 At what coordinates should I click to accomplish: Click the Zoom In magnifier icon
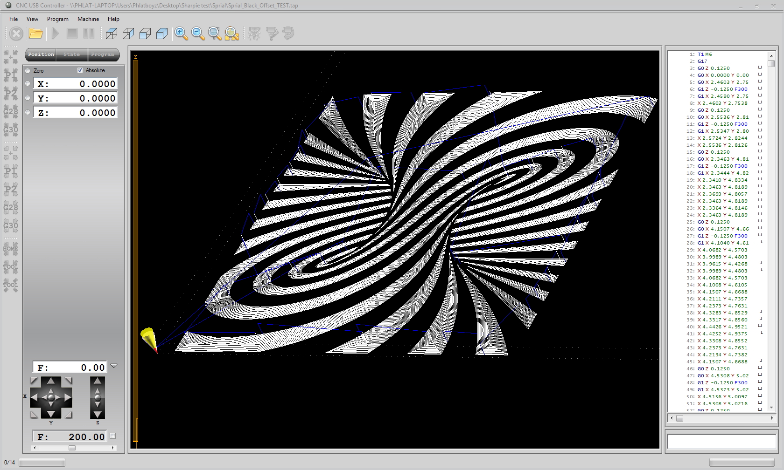point(181,34)
